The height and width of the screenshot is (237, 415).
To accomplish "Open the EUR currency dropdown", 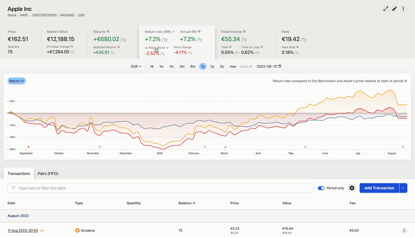I will 136,66.
